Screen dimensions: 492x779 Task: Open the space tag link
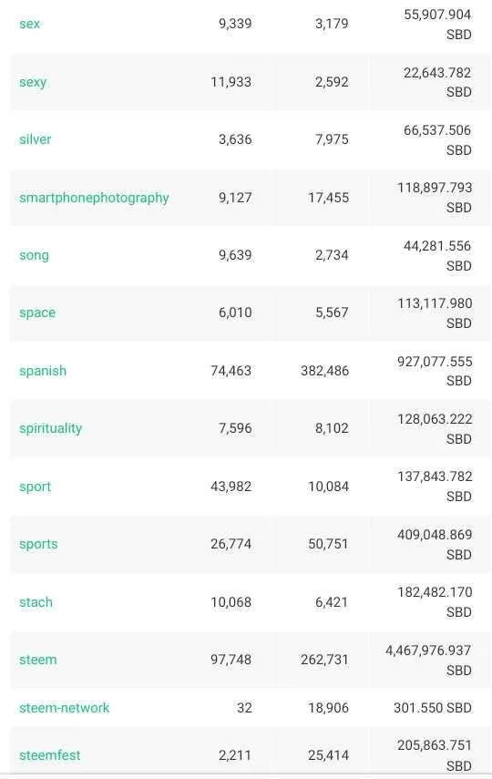(x=37, y=313)
